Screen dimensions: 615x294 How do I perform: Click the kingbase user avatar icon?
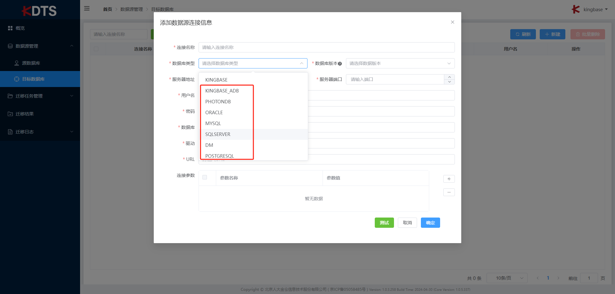(576, 9)
